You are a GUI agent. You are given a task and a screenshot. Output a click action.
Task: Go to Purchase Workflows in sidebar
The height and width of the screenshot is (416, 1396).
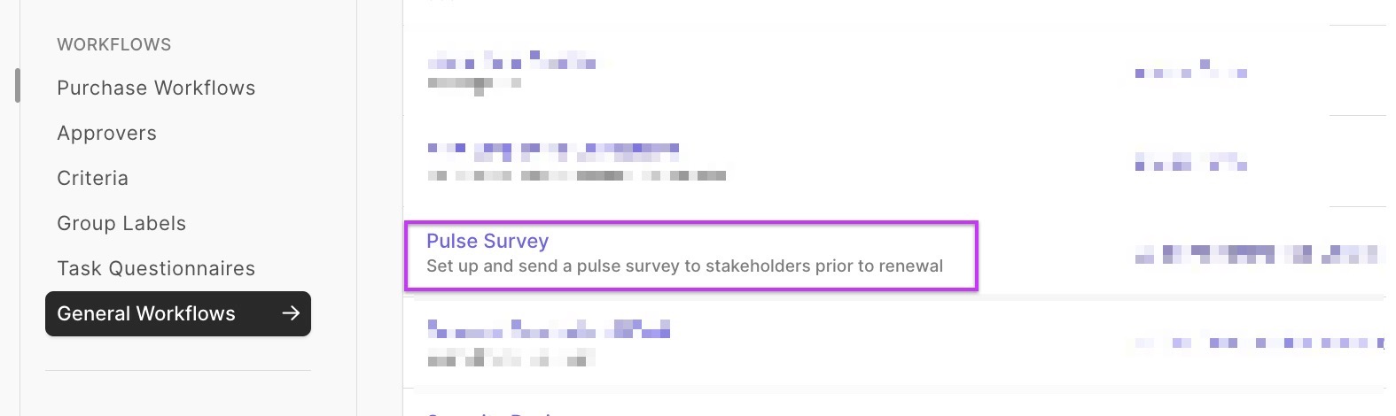pos(156,88)
